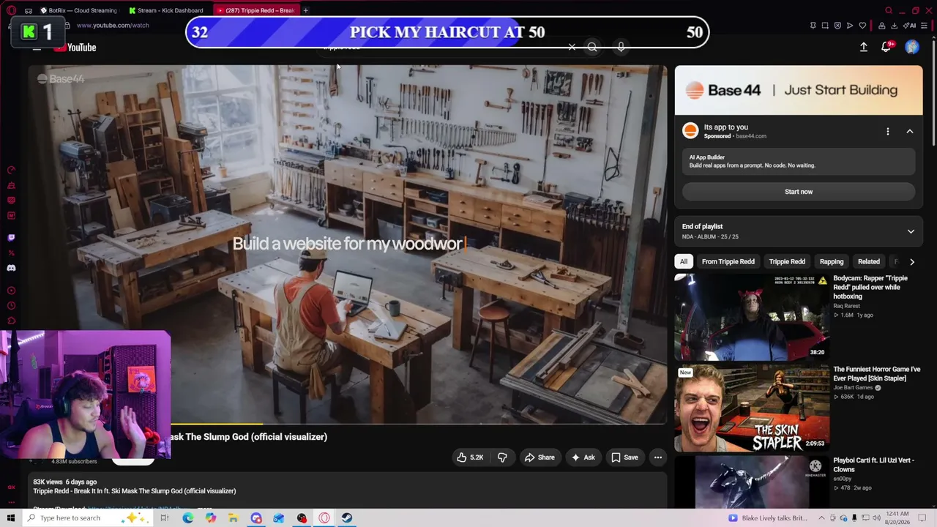Select the standalone Trippie Redd chip

787,261
